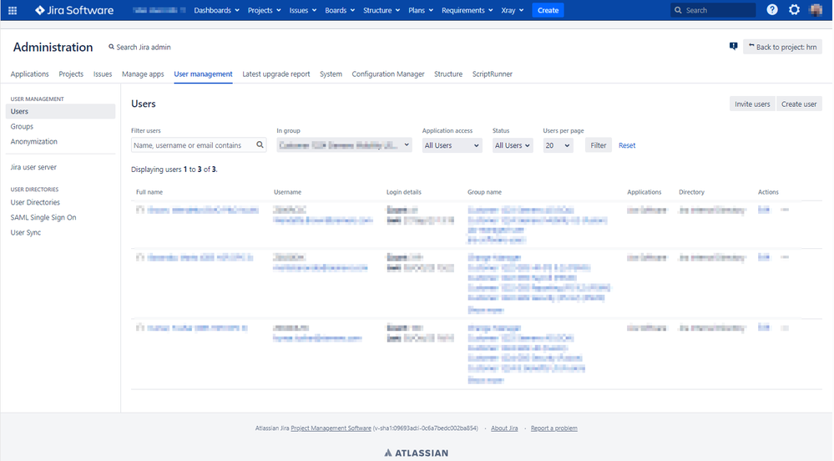Open User Sync in the sidebar
Viewport: 834px width, 461px height.
(x=26, y=232)
